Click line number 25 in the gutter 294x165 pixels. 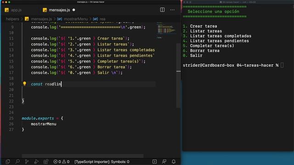pos(11,118)
